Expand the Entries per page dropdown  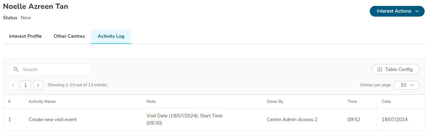[x=406, y=85]
